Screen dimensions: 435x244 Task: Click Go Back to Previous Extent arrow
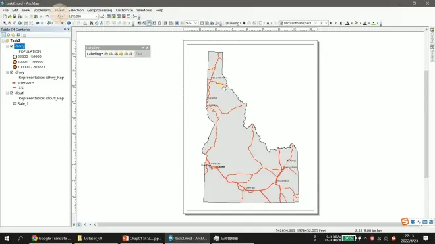pos(38,23)
